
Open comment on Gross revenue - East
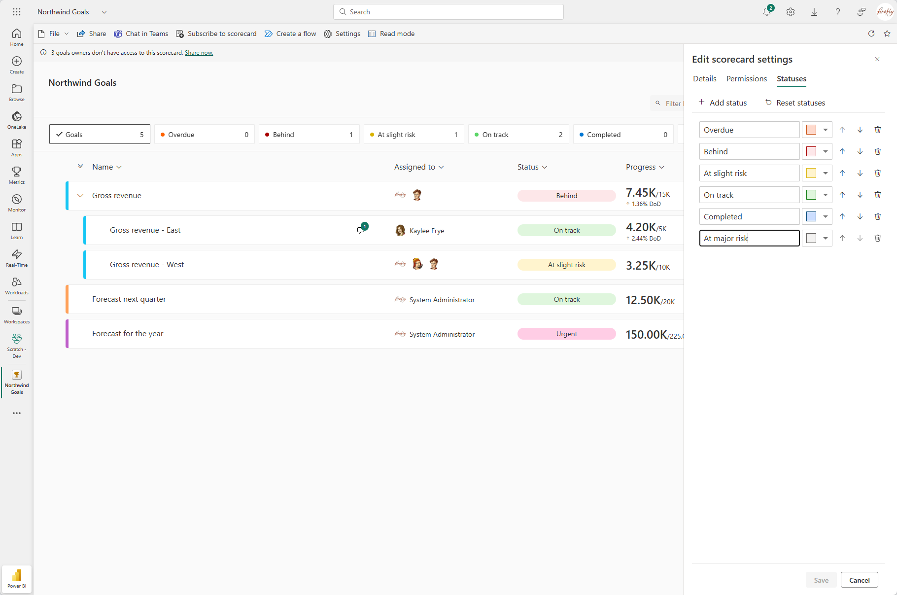[362, 229]
